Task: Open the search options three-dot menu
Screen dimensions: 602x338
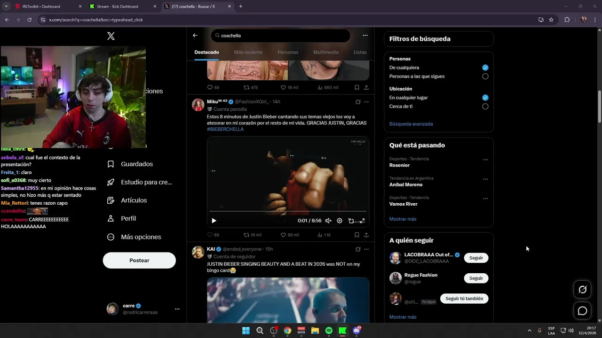Action: pos(365,35)
